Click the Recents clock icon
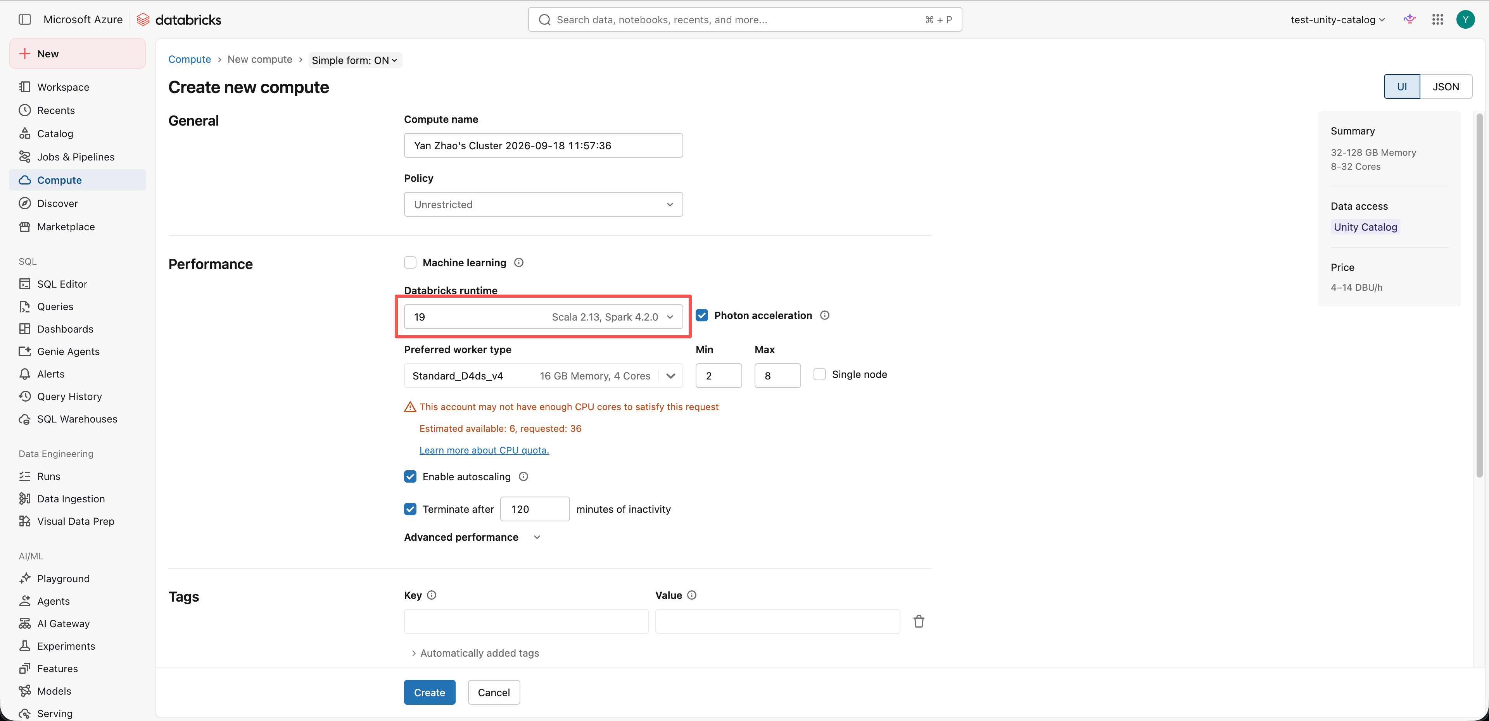This screenshot has height=721, width=1489. point(25,110)
